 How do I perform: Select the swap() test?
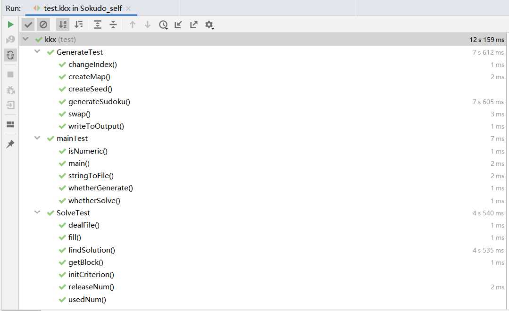[x=263, y=114]
